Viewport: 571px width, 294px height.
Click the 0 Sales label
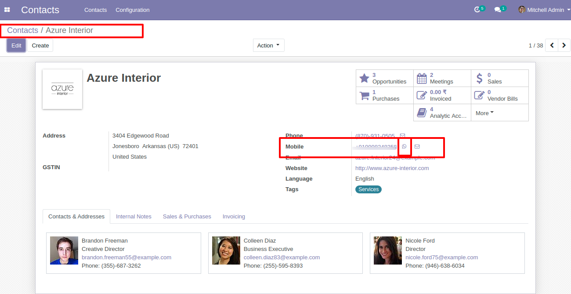[495, 78]
